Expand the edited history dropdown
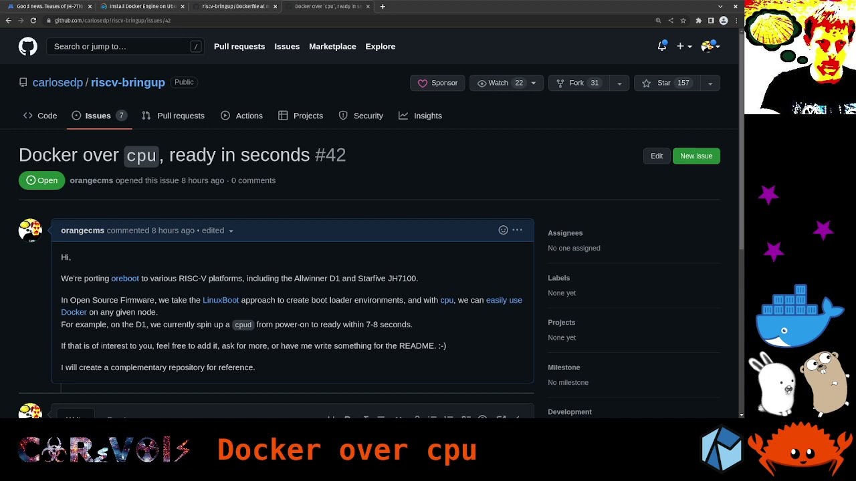 pyautogui.click(x=218, y=230)
